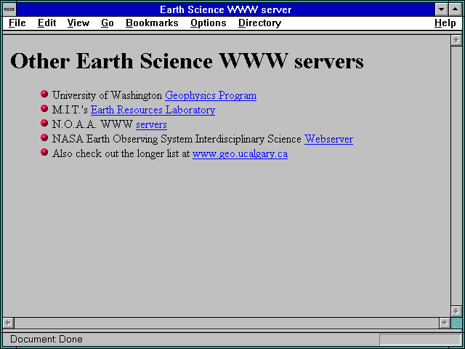The image size is (465, 349).
Task: Click the 'Document: Done' status text
Action: tap(46, 340)
